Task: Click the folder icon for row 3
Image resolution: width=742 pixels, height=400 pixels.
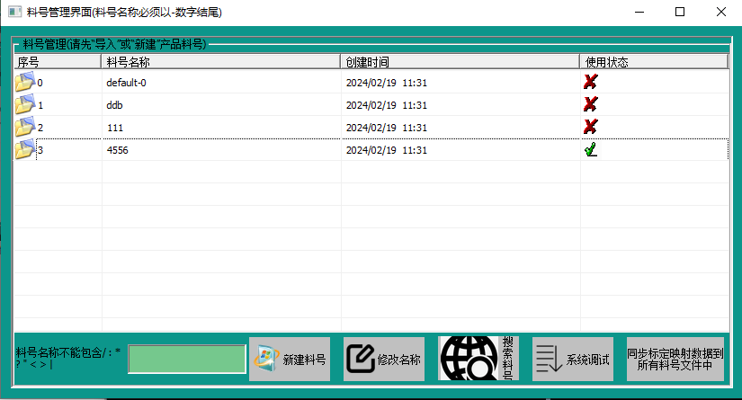Action: (24, 150)
